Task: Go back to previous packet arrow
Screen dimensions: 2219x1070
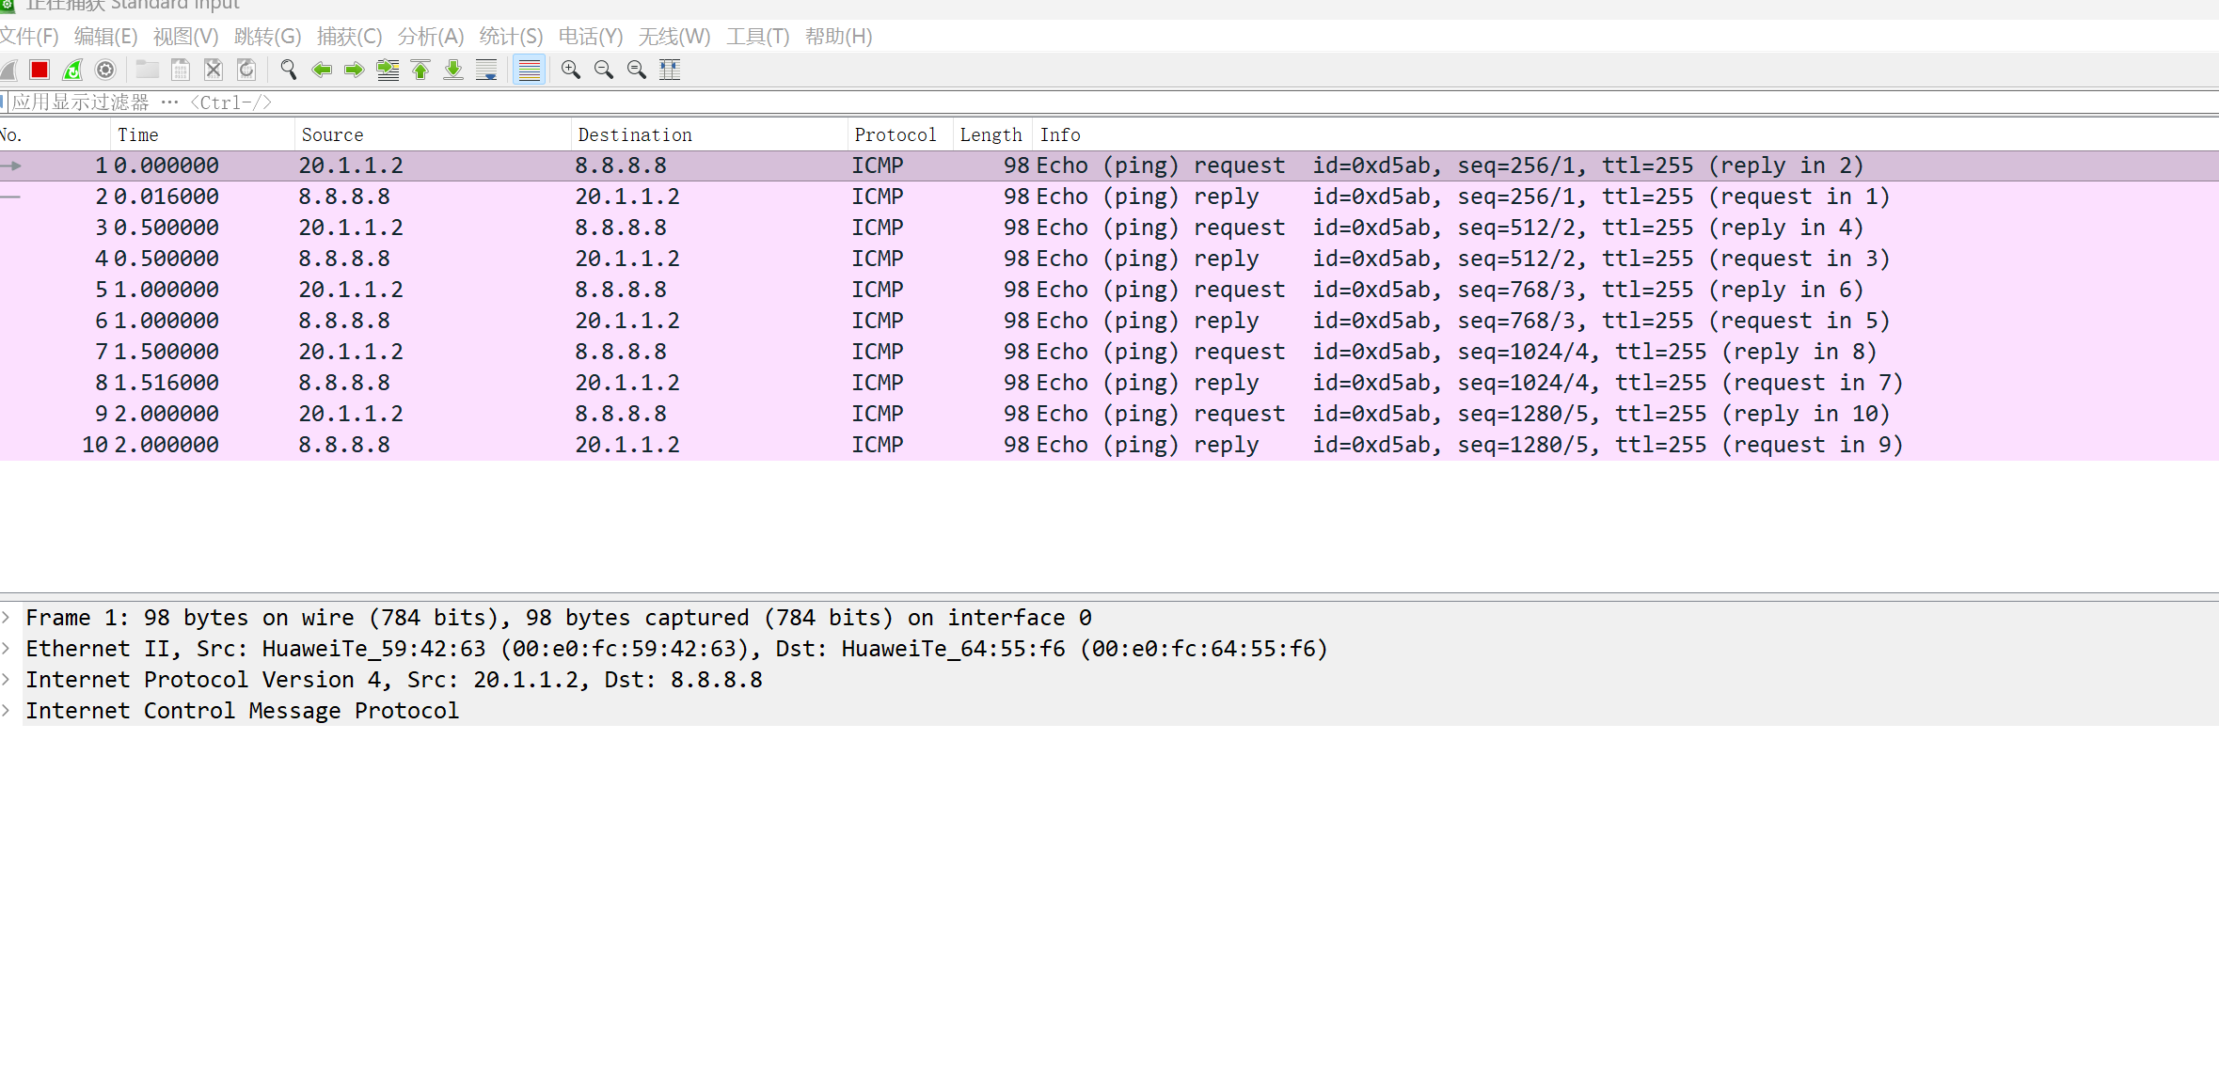Action: 322,70
